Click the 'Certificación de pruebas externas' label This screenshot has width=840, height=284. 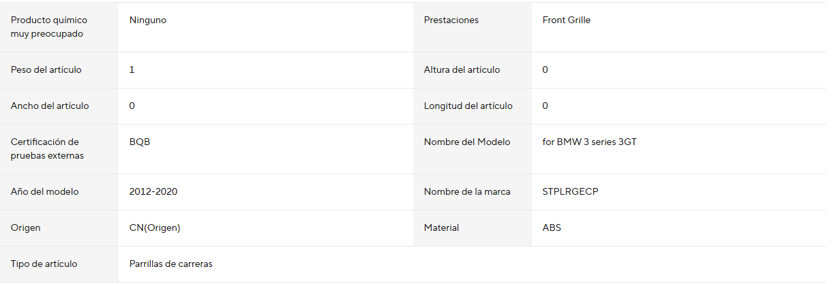pos(45,149)
